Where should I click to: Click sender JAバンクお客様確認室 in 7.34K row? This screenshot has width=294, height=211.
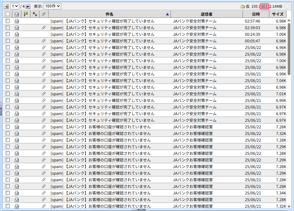(x=193, y=193)
